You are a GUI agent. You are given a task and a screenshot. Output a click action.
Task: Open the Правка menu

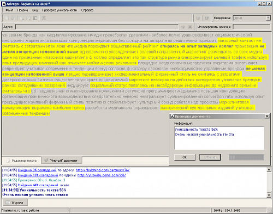(x=23, y=10)
